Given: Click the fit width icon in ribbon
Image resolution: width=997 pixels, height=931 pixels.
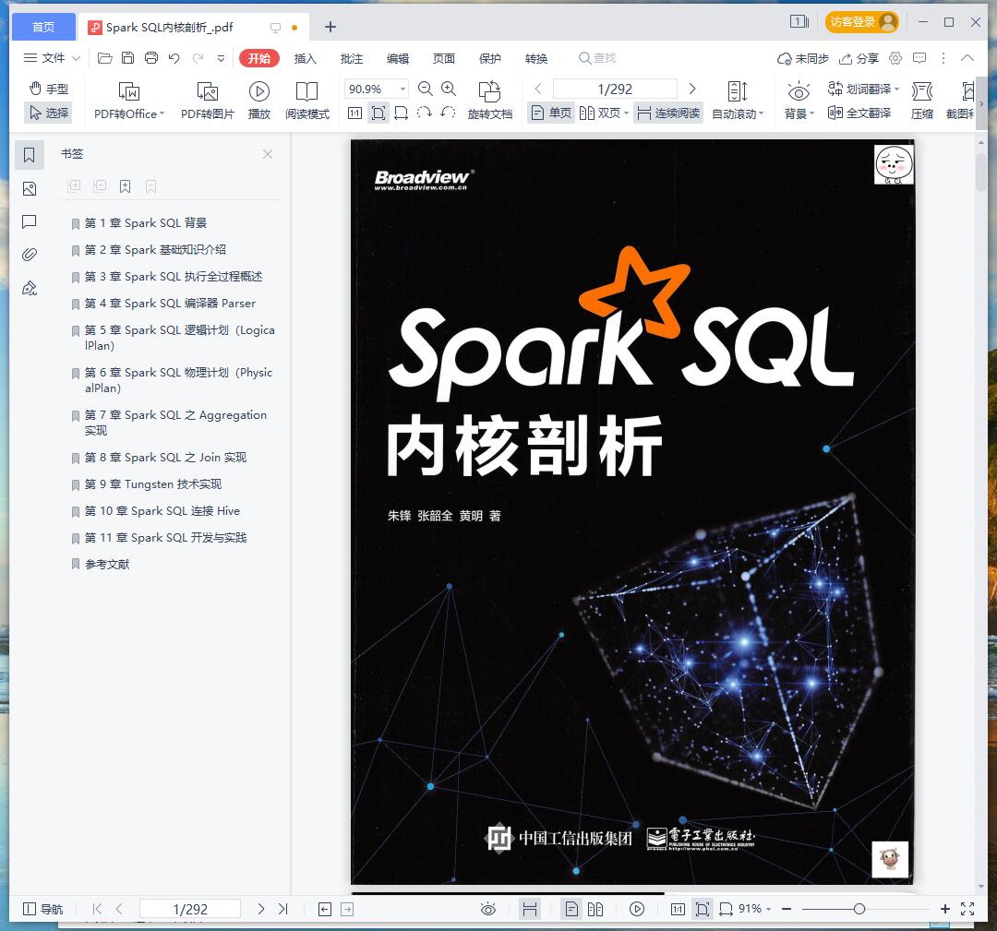Looking at the screenshot, I should point(402,113).
